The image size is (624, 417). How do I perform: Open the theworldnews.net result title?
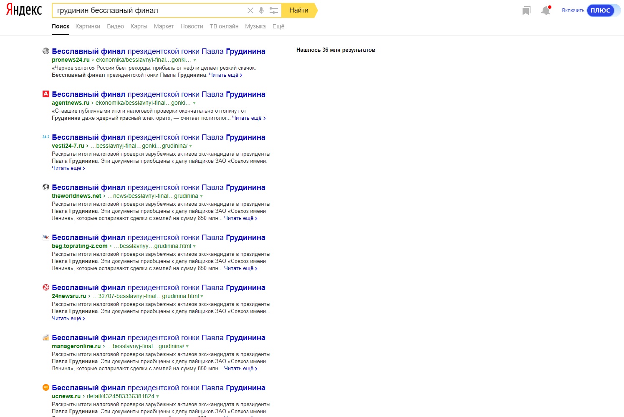pos(159,187)
